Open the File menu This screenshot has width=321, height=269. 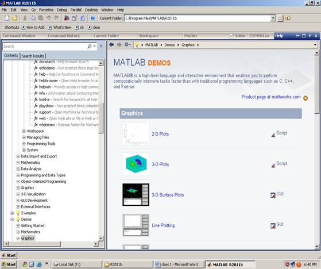[4, 10]
